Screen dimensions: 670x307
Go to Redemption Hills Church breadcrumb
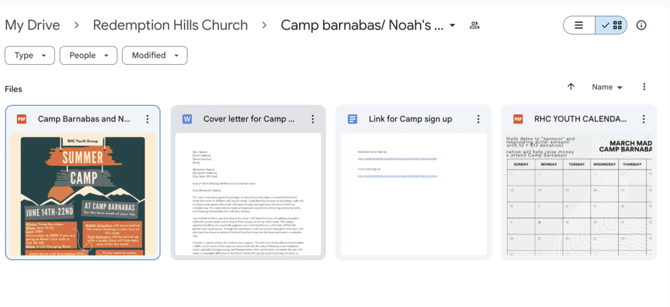(171, 25)
